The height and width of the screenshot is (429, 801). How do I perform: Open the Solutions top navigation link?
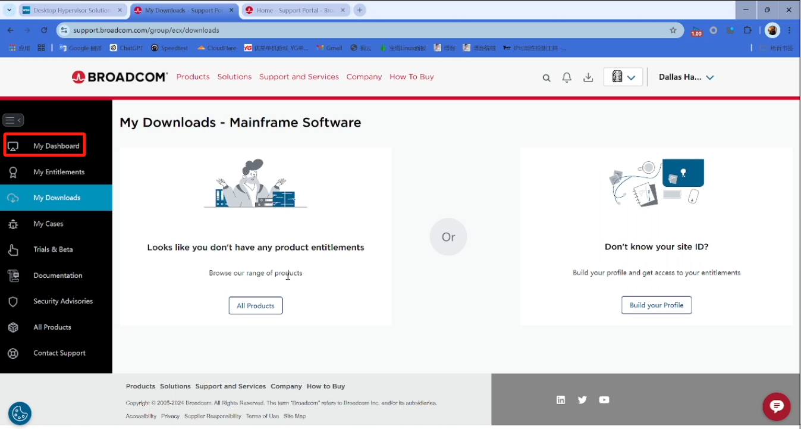point(234,77)
